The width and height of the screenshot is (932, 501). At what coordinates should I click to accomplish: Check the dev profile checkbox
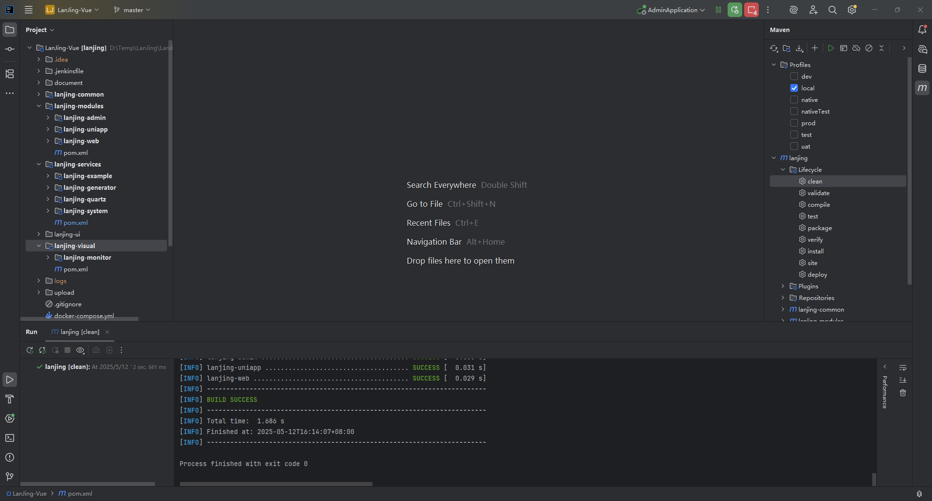tap(794, 76)
